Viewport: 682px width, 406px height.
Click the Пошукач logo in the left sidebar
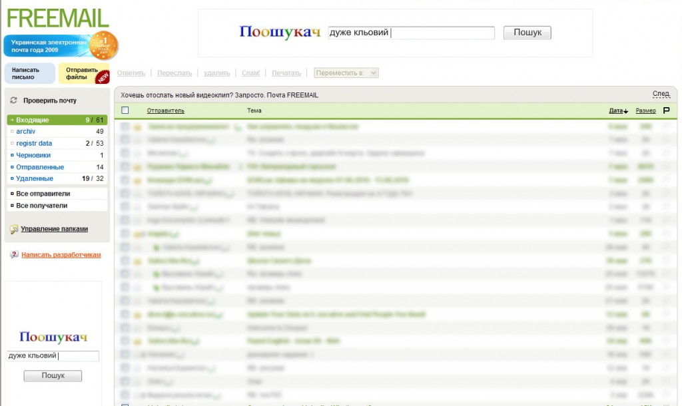pyautogui.click(x=53, y=337)
